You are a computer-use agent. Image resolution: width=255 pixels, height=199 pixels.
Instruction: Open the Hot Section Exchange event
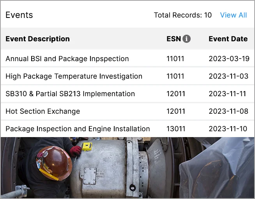[x=42, y=111]
